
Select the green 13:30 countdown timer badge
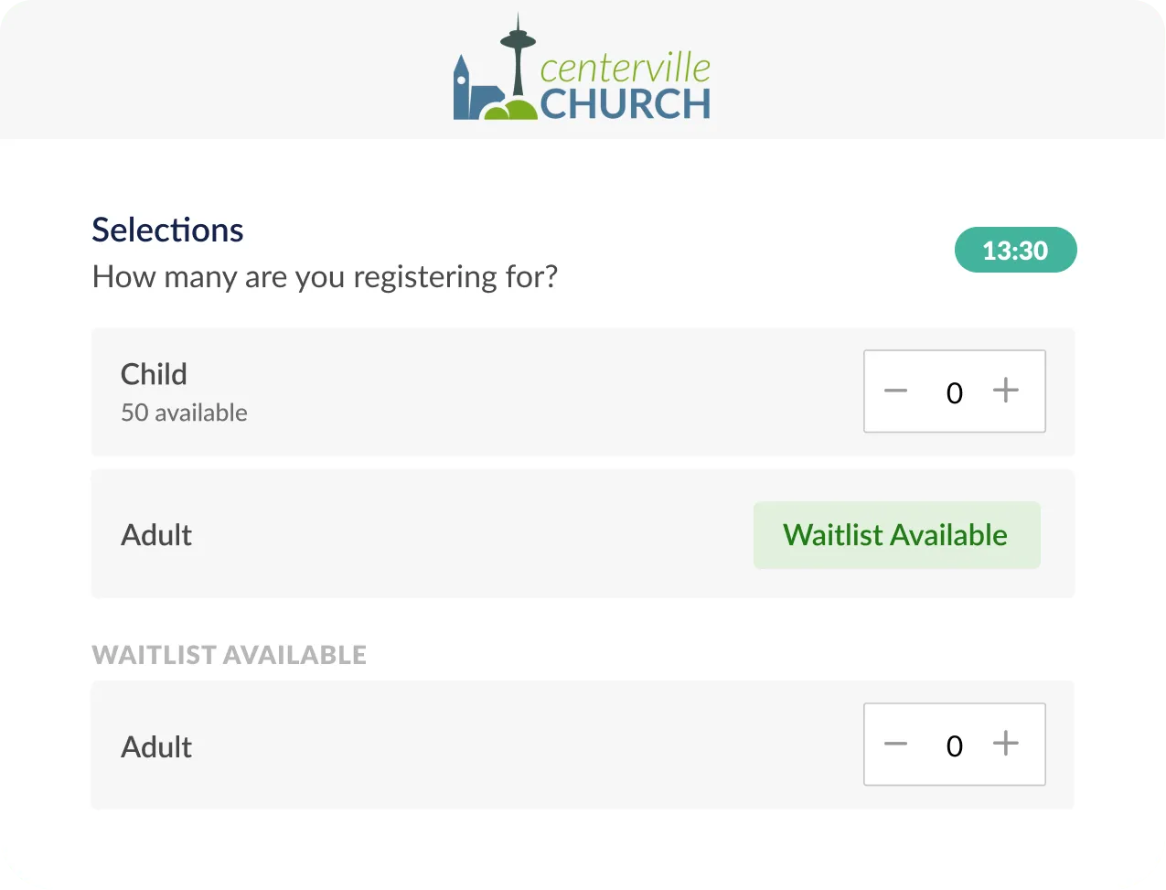click(1015, 250)
